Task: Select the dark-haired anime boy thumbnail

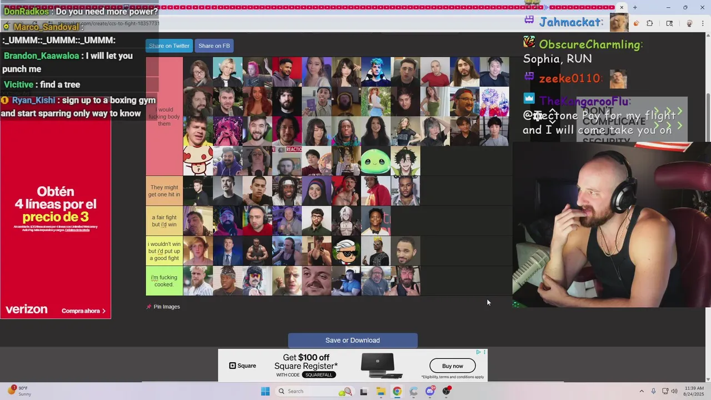Action: (x=405, y=161)
